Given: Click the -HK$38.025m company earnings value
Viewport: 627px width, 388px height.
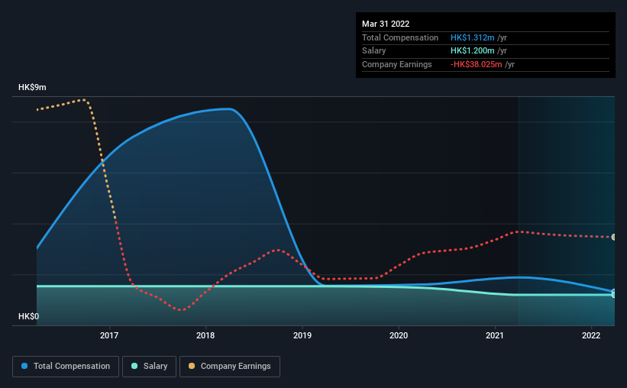Looking at the screenshot, I should click(477, 64).
